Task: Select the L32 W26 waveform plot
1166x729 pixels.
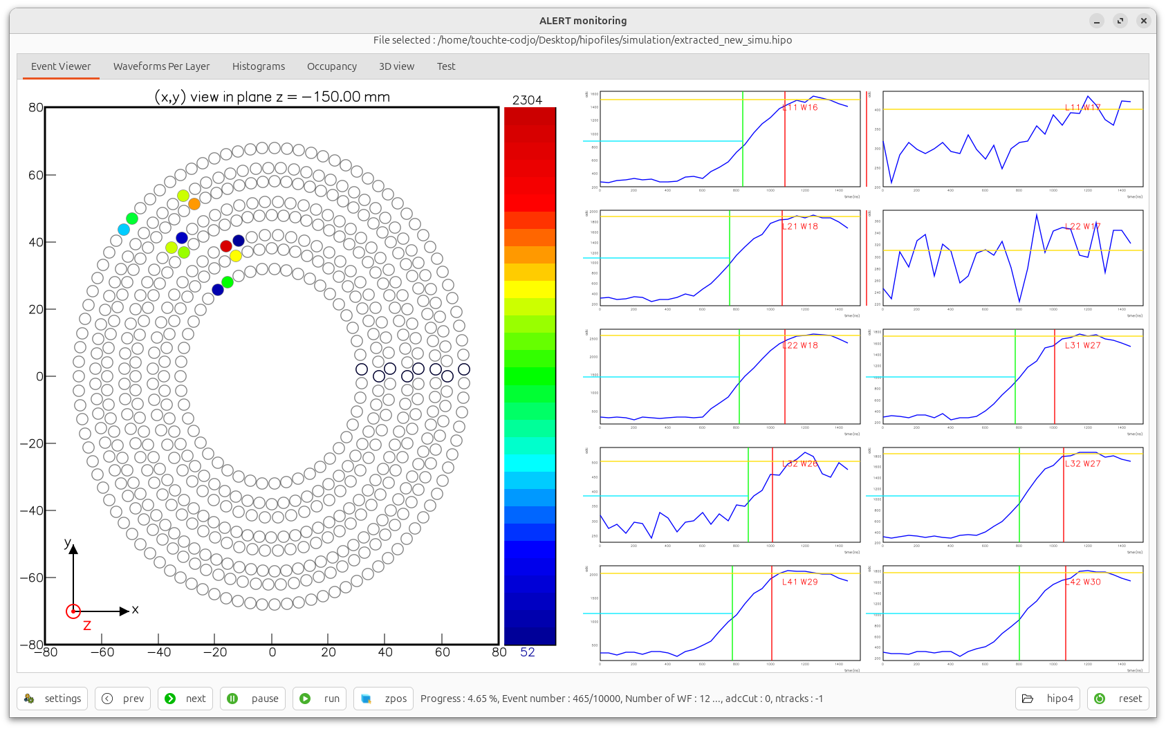Action: click(x=730, y=495)
